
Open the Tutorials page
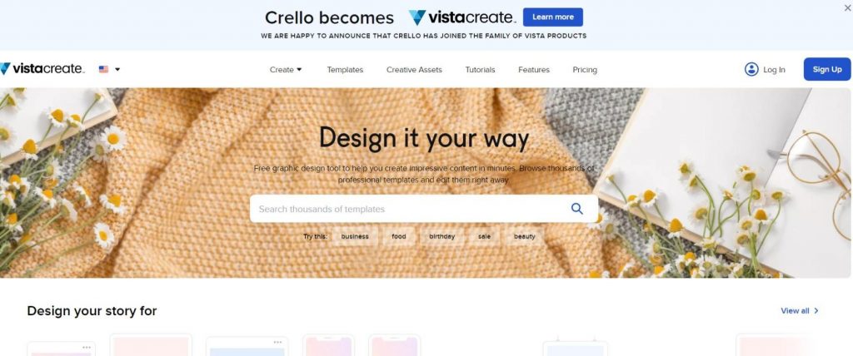[480, 70]
